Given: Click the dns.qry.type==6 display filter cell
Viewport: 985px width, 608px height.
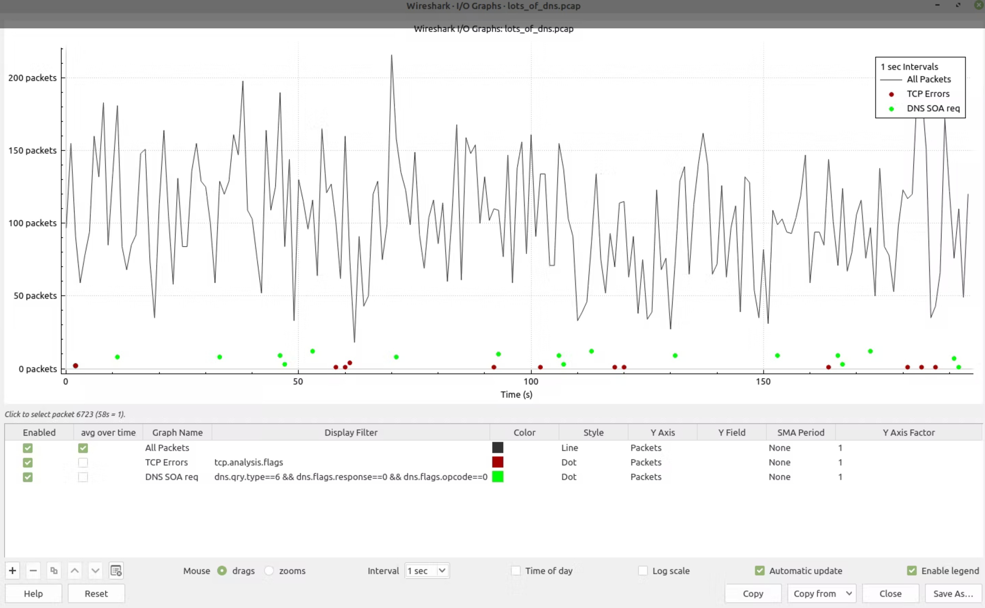Looking at the screenshot, I should pyautogui.click(x=351, y=476).
